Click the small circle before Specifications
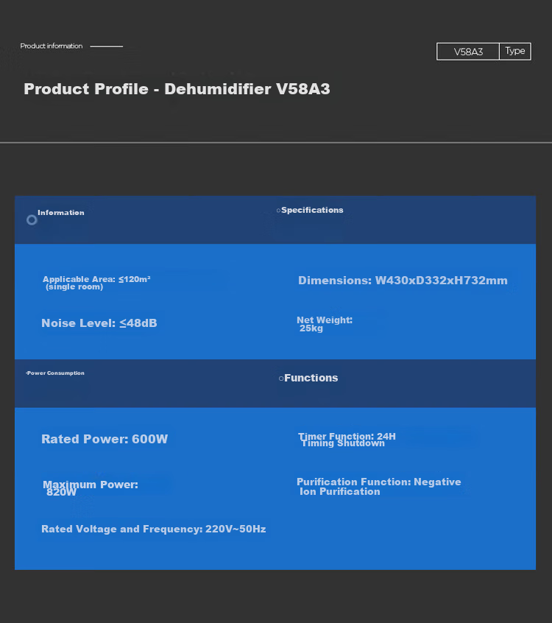Viewport: 552px width, 623px height. coord(278,211)
